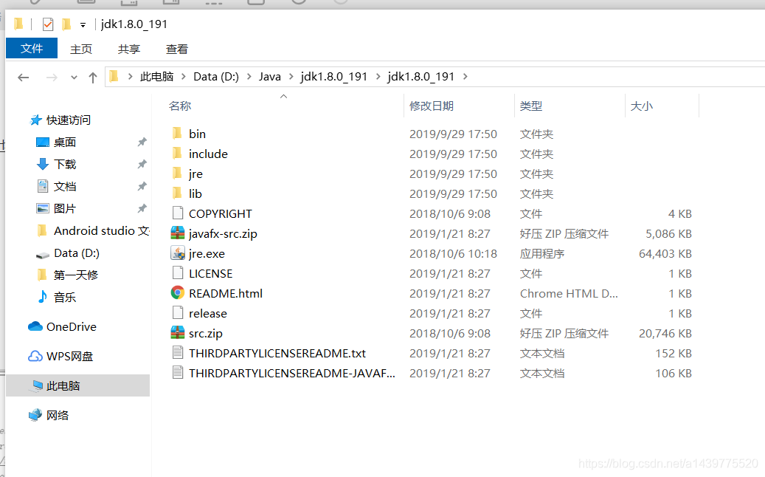
Task: Select the jre folder icon
Action: (x=178, y=174)
